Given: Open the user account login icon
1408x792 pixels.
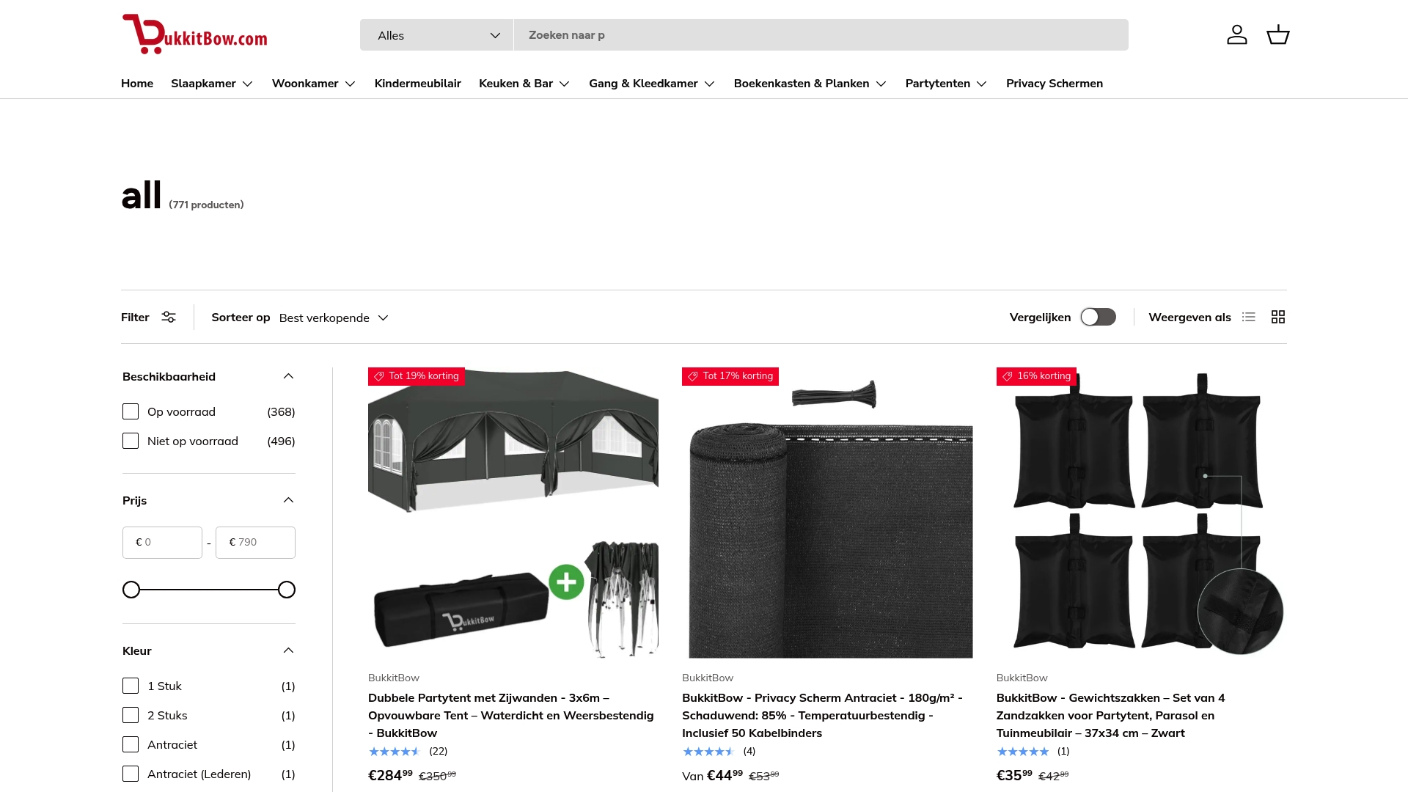Looking at the screenshot, I should coord(1236,34).
